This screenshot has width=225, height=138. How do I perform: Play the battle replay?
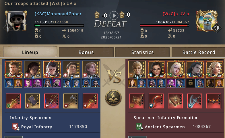pos(114,15)
